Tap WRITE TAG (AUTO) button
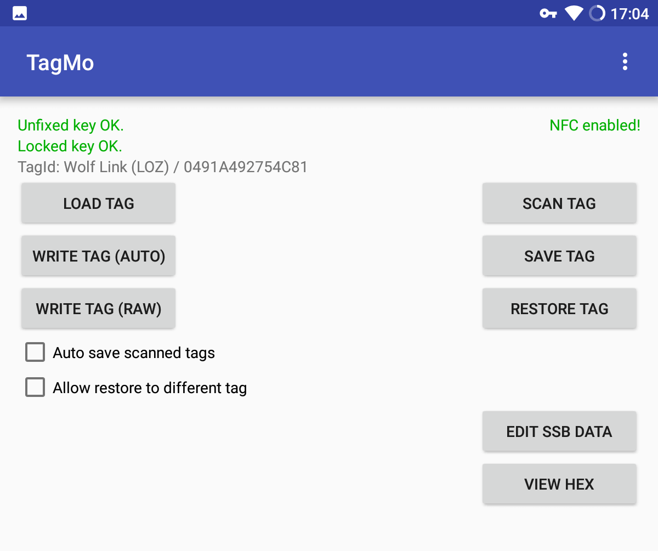The image size is (658, 551). tap(99, 256)
